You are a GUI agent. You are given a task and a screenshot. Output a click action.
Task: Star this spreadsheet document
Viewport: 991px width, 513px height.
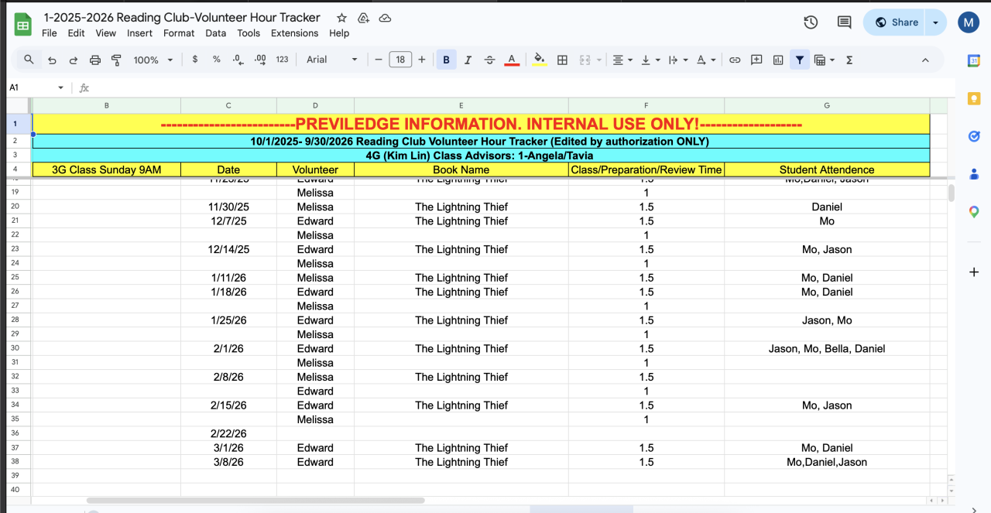pos(341,18)
